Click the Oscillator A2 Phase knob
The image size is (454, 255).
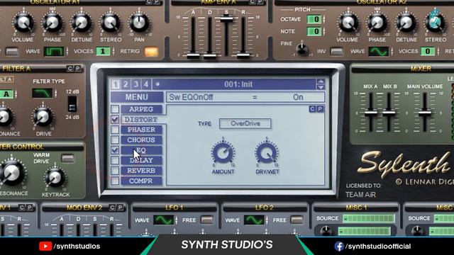(377, 23)
